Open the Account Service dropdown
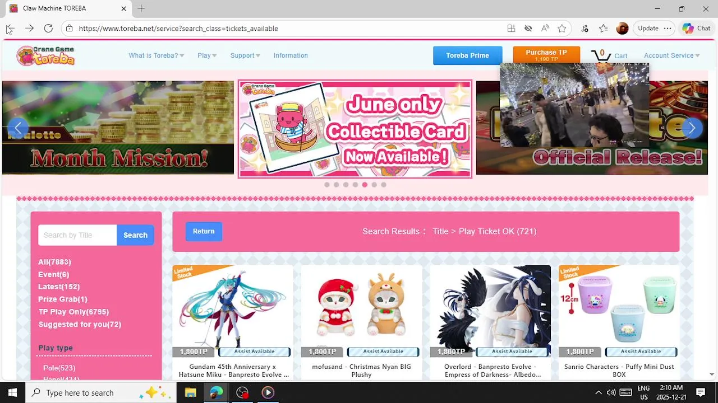Viewport: 718px width, 403px height. coord(672,55)
